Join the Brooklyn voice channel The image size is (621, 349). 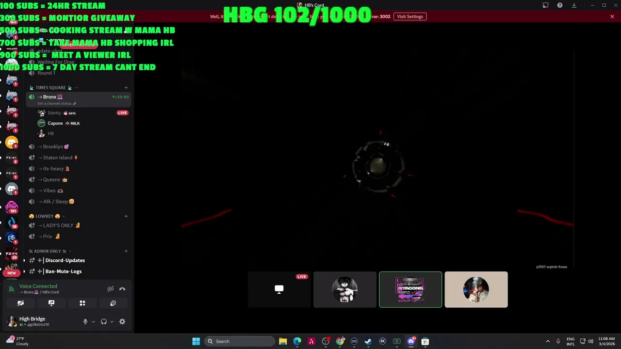click(x=79, y=146)
